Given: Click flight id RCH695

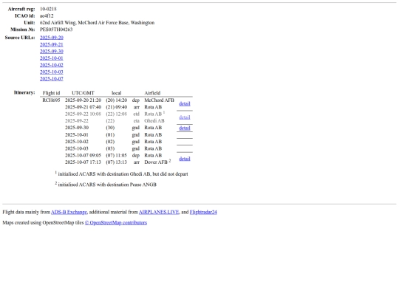Looking at the screenshot, I should [51, 100].
